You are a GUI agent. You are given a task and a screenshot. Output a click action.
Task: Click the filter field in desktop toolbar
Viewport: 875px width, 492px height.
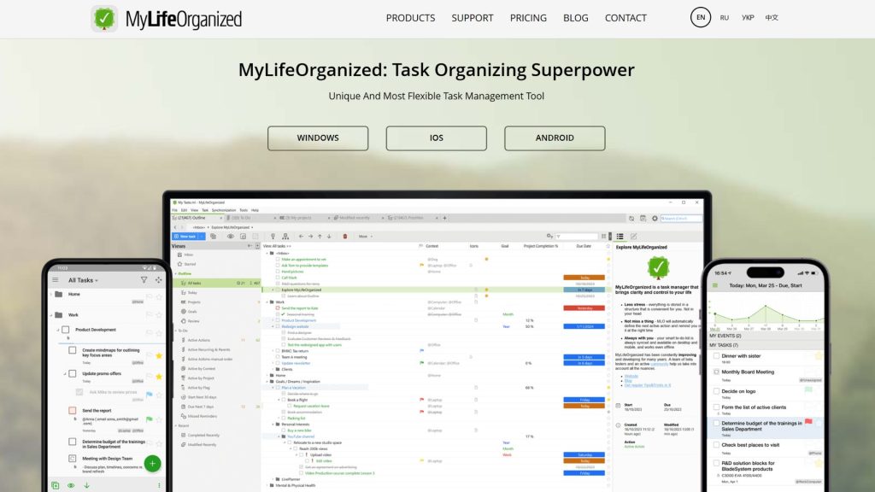[x=576, y=237]
